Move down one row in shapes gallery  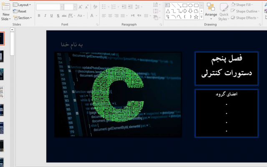click(x=202, y=11)
